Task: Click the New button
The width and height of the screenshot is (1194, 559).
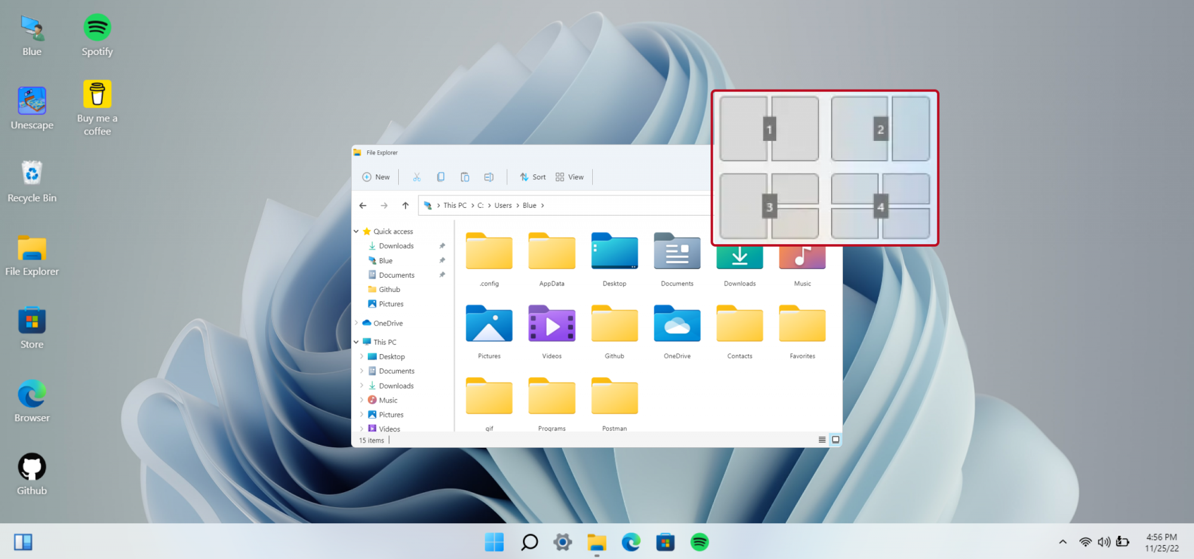Action: (376, 177)
